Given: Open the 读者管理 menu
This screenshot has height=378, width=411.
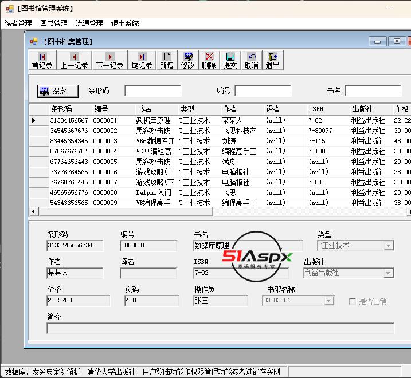Looking at the screenshot, I should [x=18, y=23].
